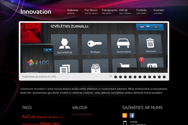Click the Russian flag in slide language bar
The image size is (188, 125).
[x=148, y=27]
